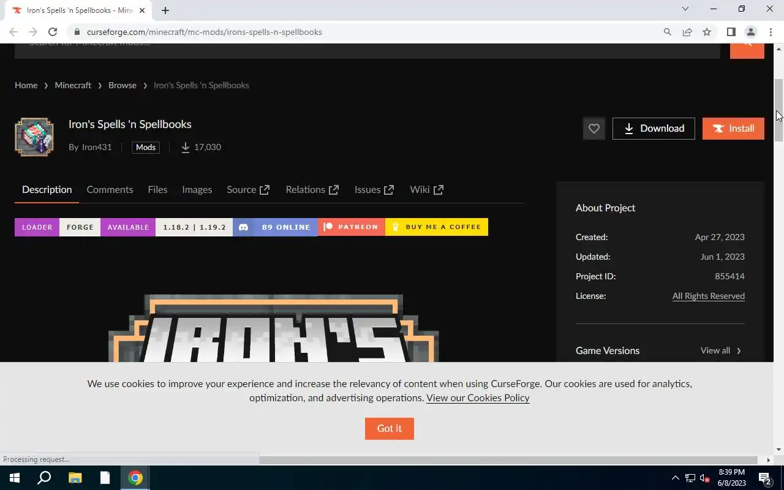The image size is (784, 490).
Task: Open the notification center icon
Action: coord(764,478)
